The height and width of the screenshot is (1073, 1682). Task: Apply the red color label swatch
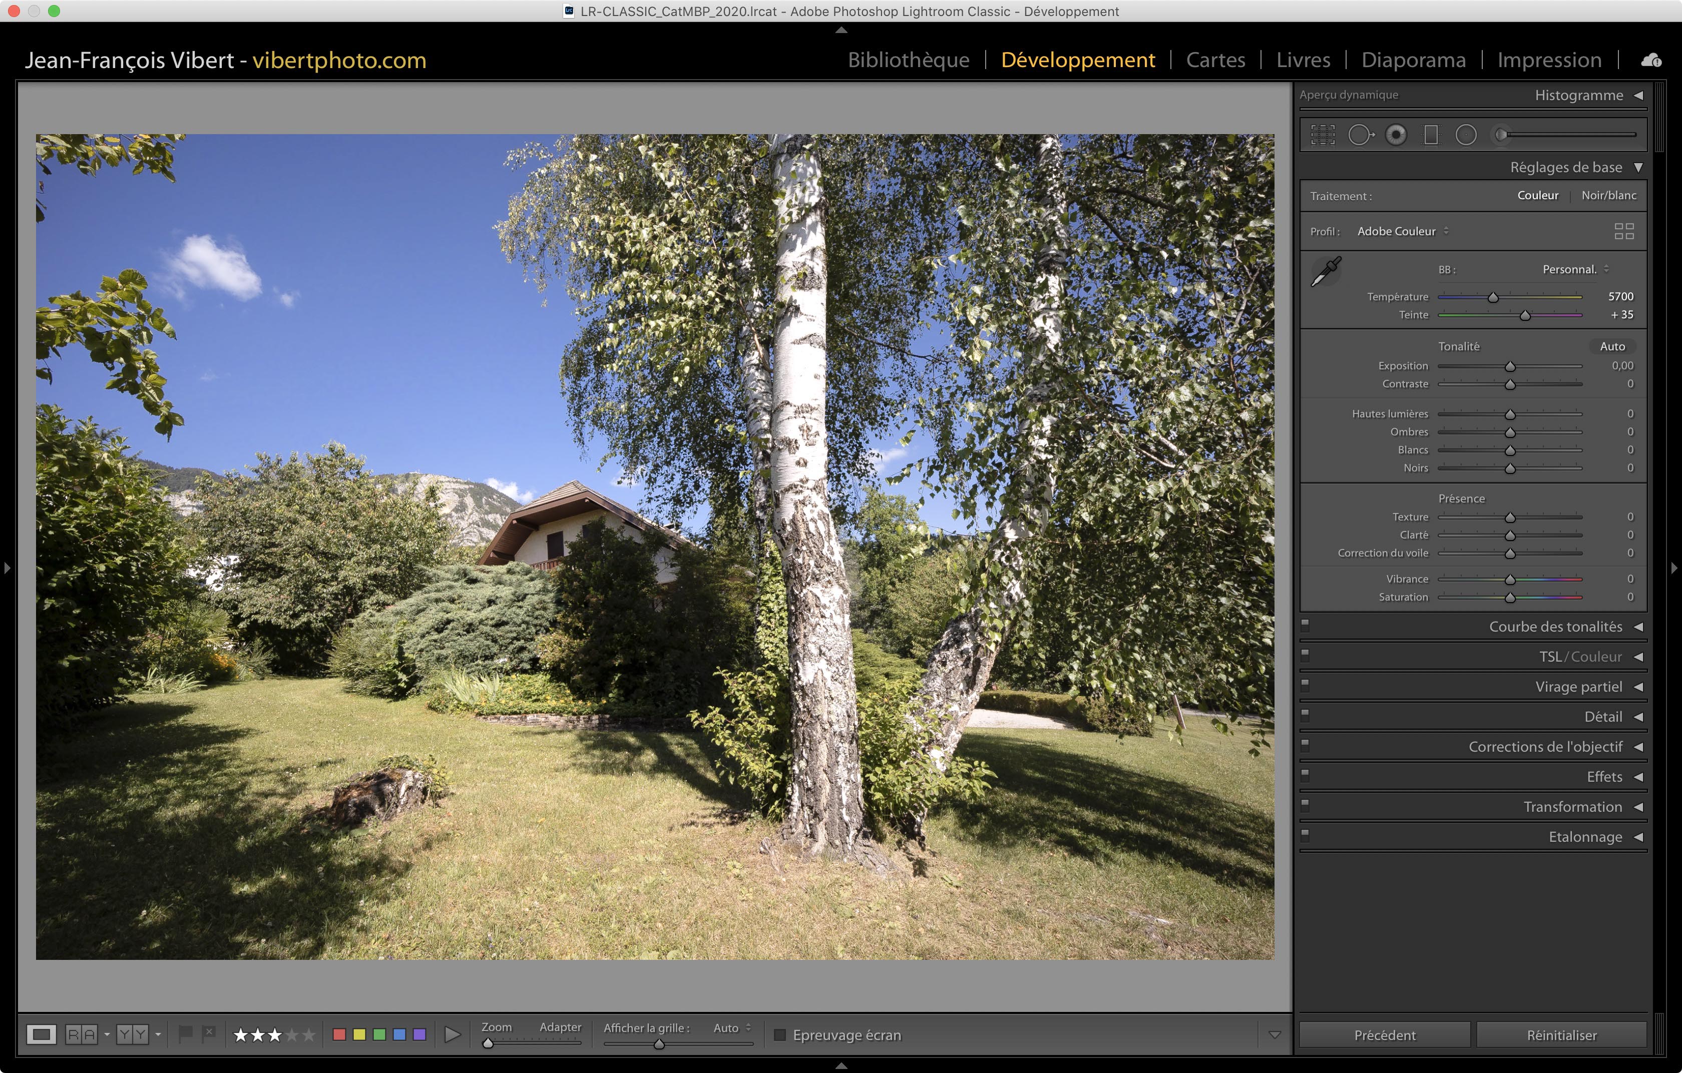pyautogui.click(x=339, y=1034)
